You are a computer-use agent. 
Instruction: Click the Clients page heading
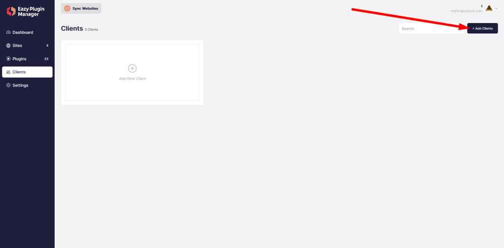point(72,28)
